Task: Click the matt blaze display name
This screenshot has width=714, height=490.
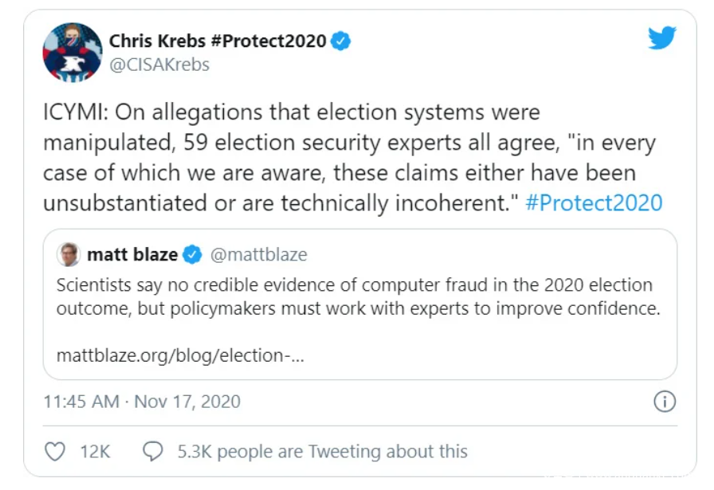Action: tap(132, 255)
